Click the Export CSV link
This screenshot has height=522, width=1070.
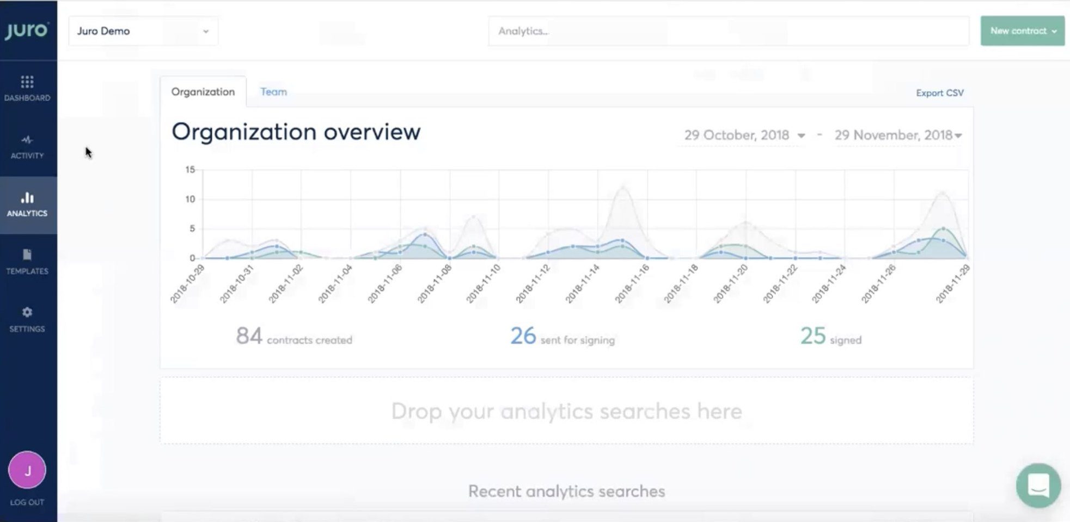[939, 93]
